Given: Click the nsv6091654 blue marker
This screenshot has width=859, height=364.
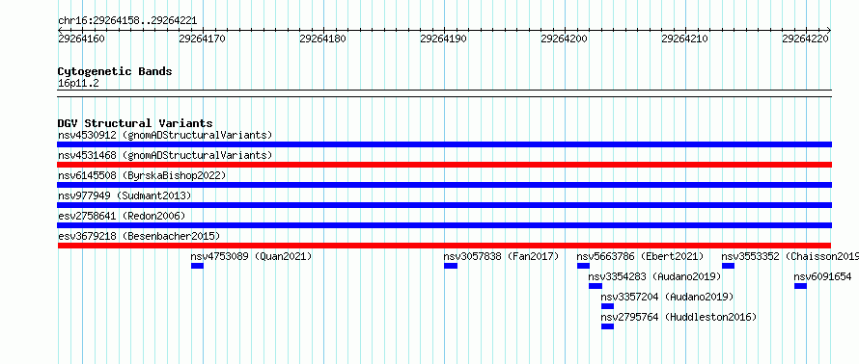Looking at the screenshot, I should pyautogui.click(x=800, y=286).
